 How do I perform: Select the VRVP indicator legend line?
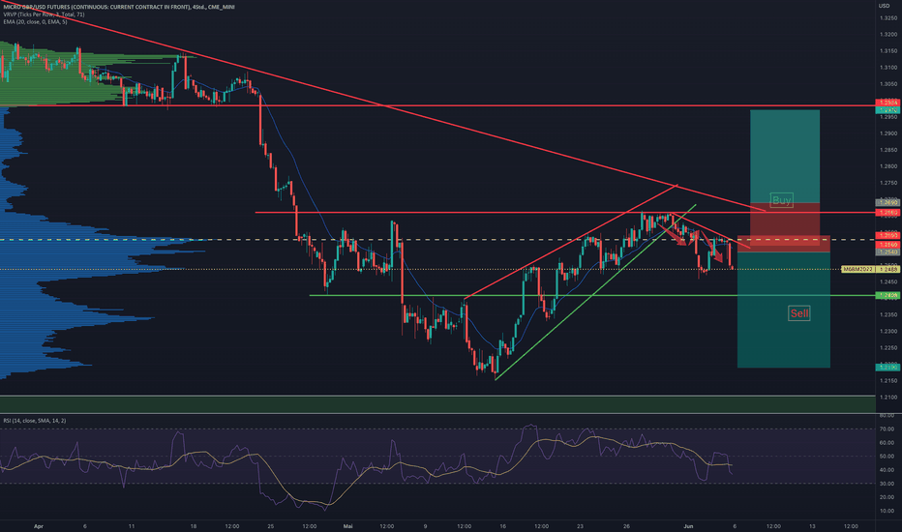pos(44,15)
